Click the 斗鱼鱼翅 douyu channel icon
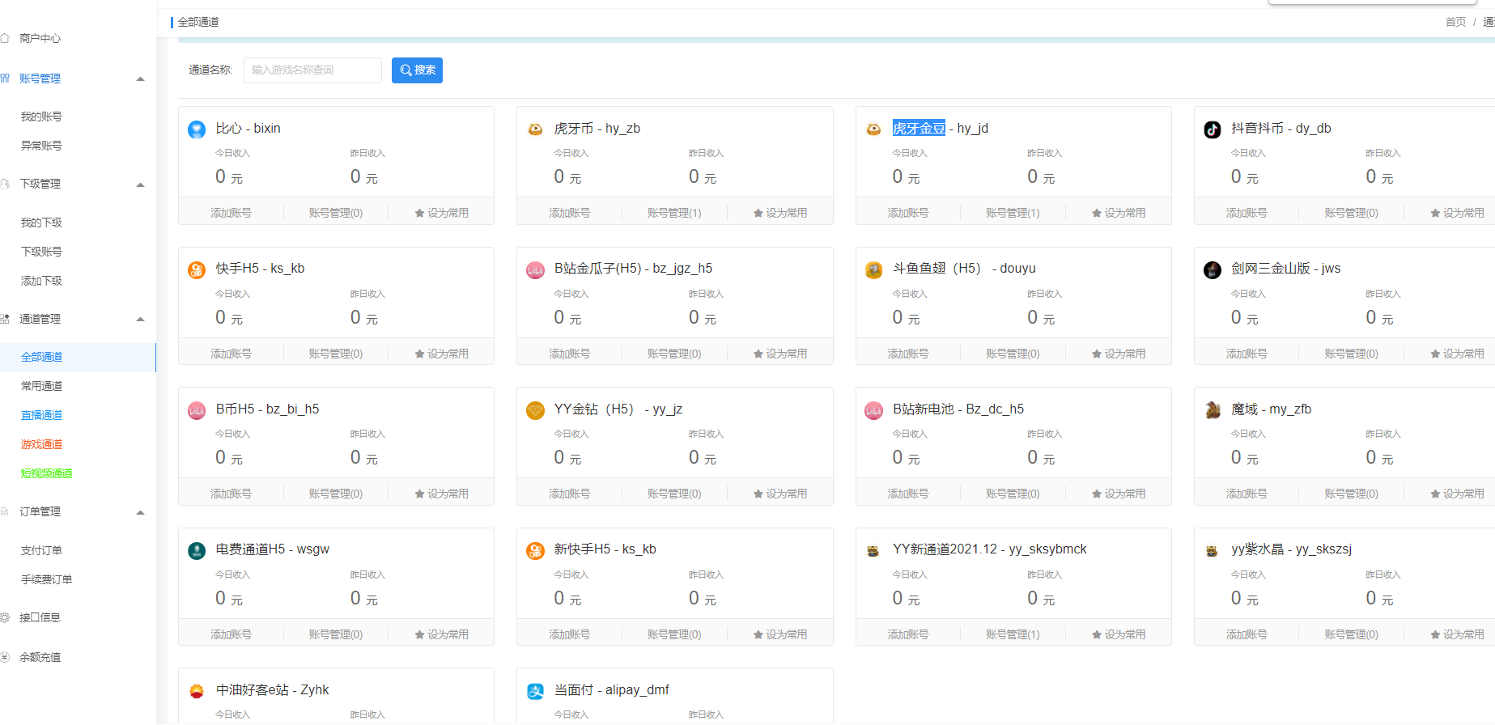Image resolution: width=1495 pixels, height=725 pixels. [873, 269]
